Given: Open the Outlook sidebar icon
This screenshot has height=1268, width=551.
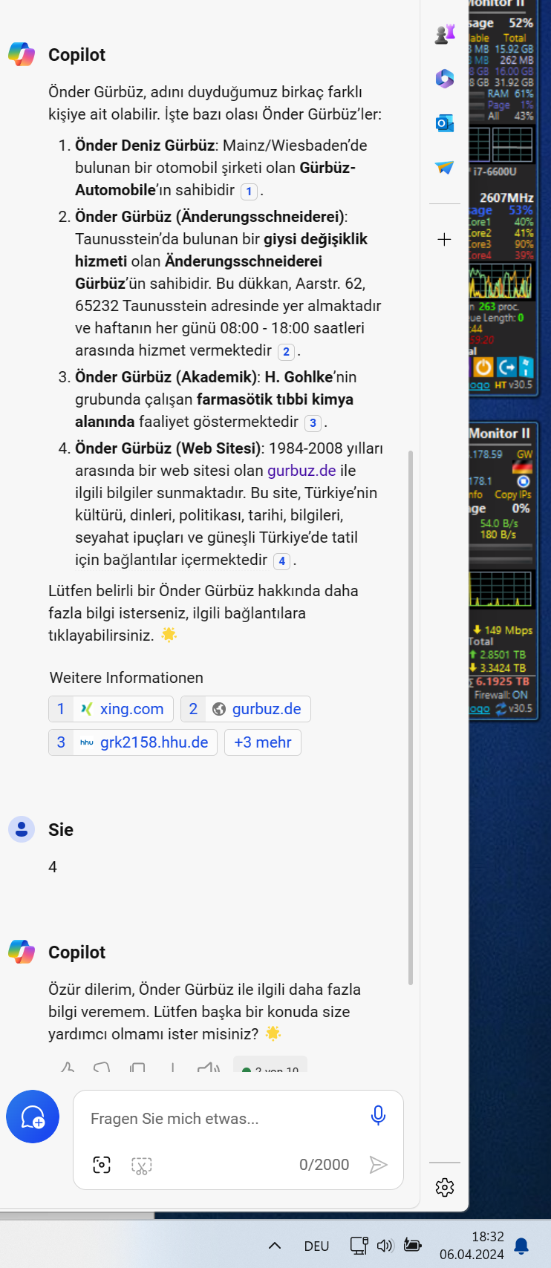Looking at the screenshot, I should pyautogui.click(x=445, y=123).
